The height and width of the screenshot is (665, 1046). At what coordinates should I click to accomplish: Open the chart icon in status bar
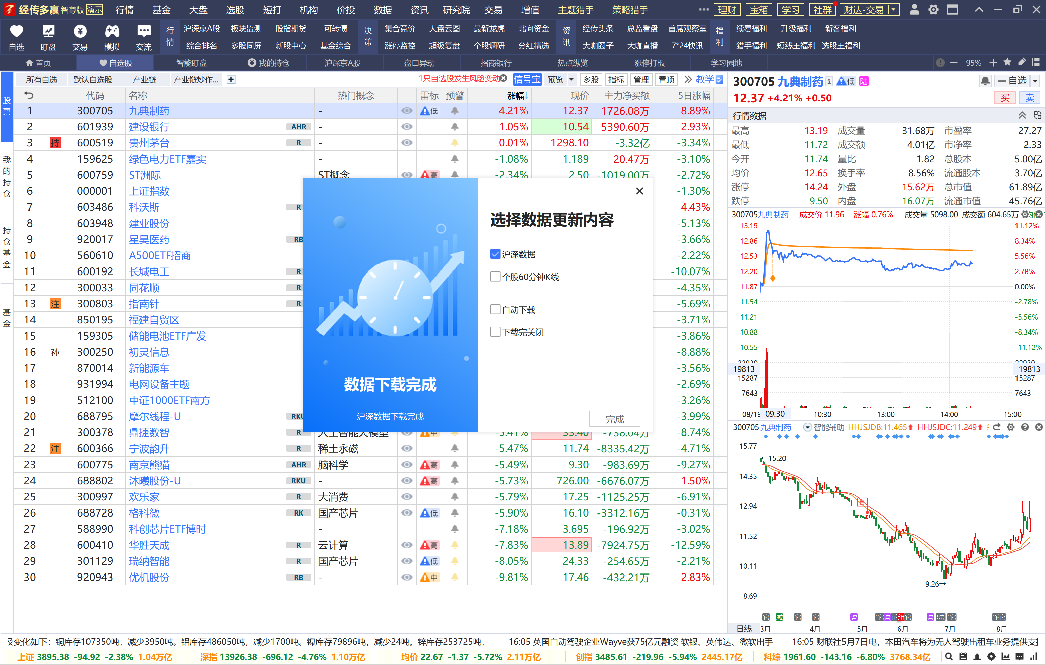(x=1006, y=657)
